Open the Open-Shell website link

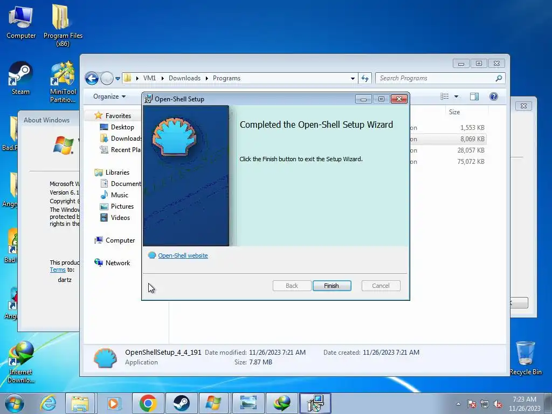[x=183, y=256]
